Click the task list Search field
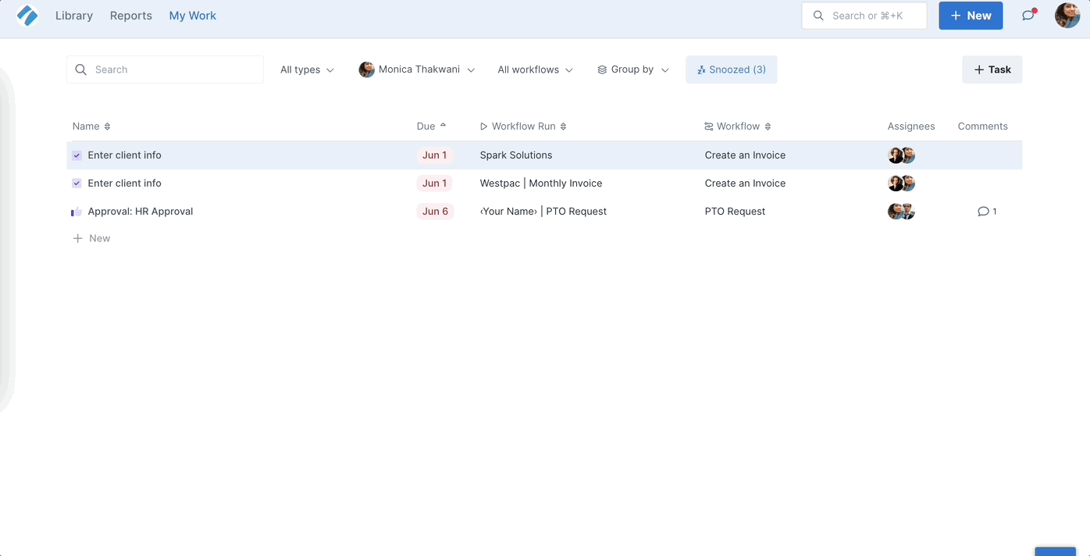The image size is (1090, 556). click(166, 69)
